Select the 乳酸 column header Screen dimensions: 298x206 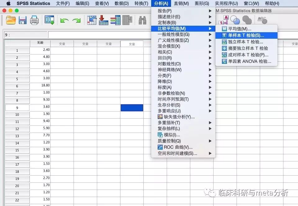[40, 43]
